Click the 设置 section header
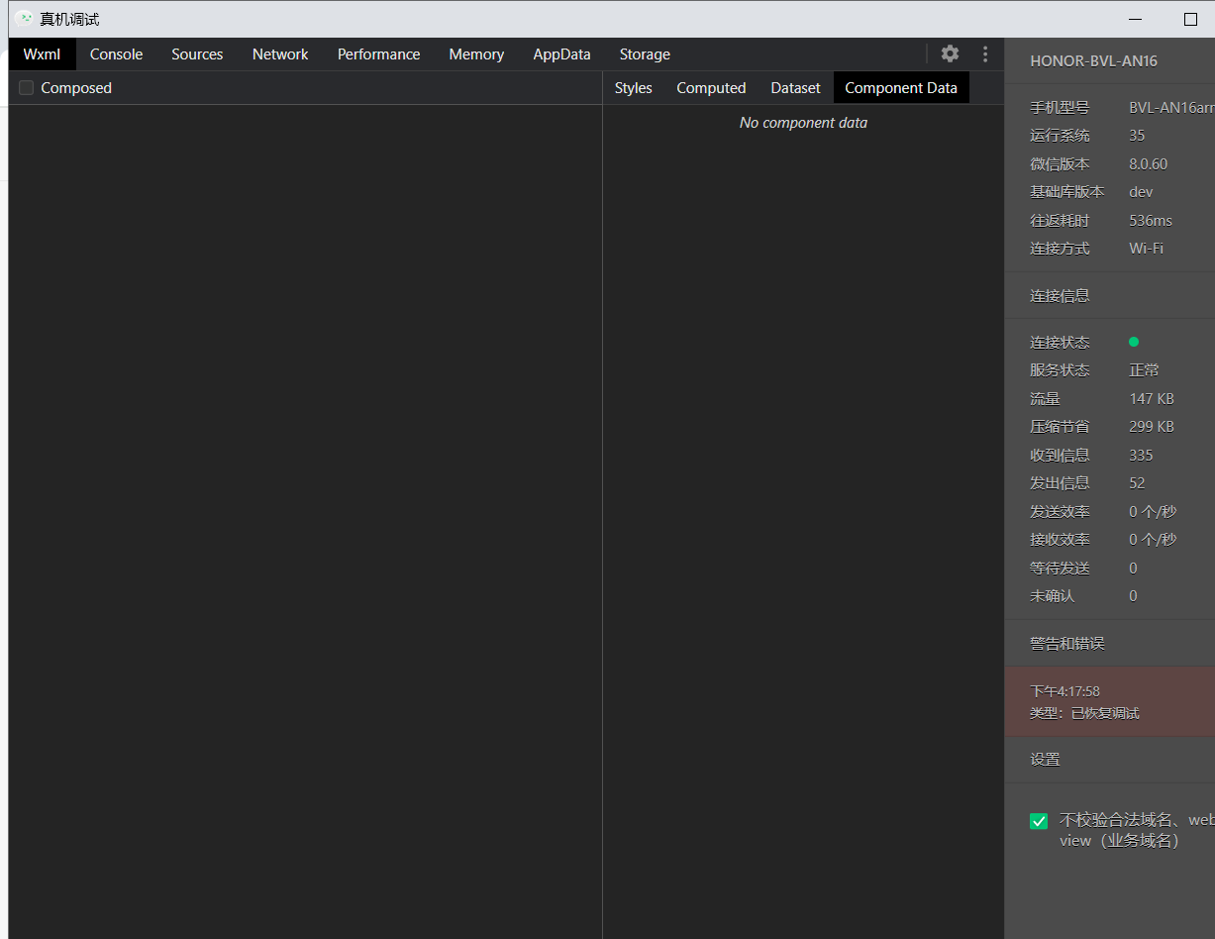Image resolution: width=1215 pixels, height=939 pixels. (1045, 760)
